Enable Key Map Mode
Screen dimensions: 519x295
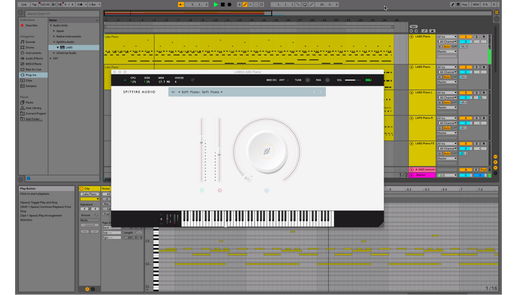465,5
